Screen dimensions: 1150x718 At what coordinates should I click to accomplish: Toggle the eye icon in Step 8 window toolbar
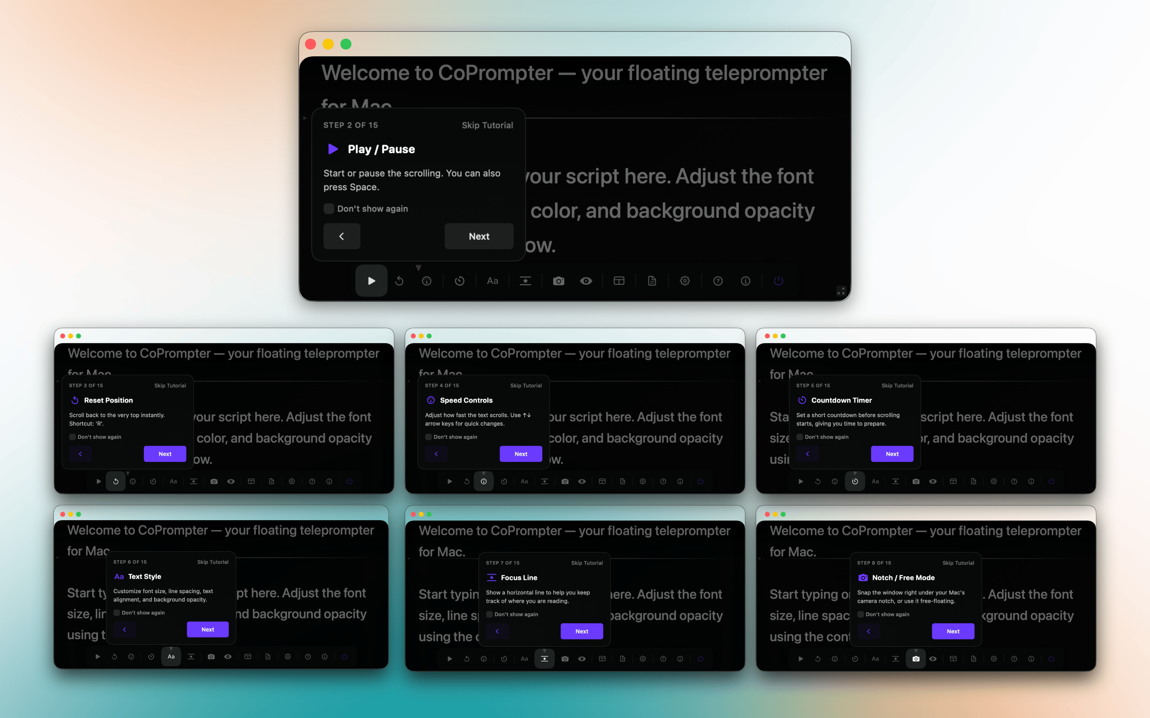tap(933, 659)
